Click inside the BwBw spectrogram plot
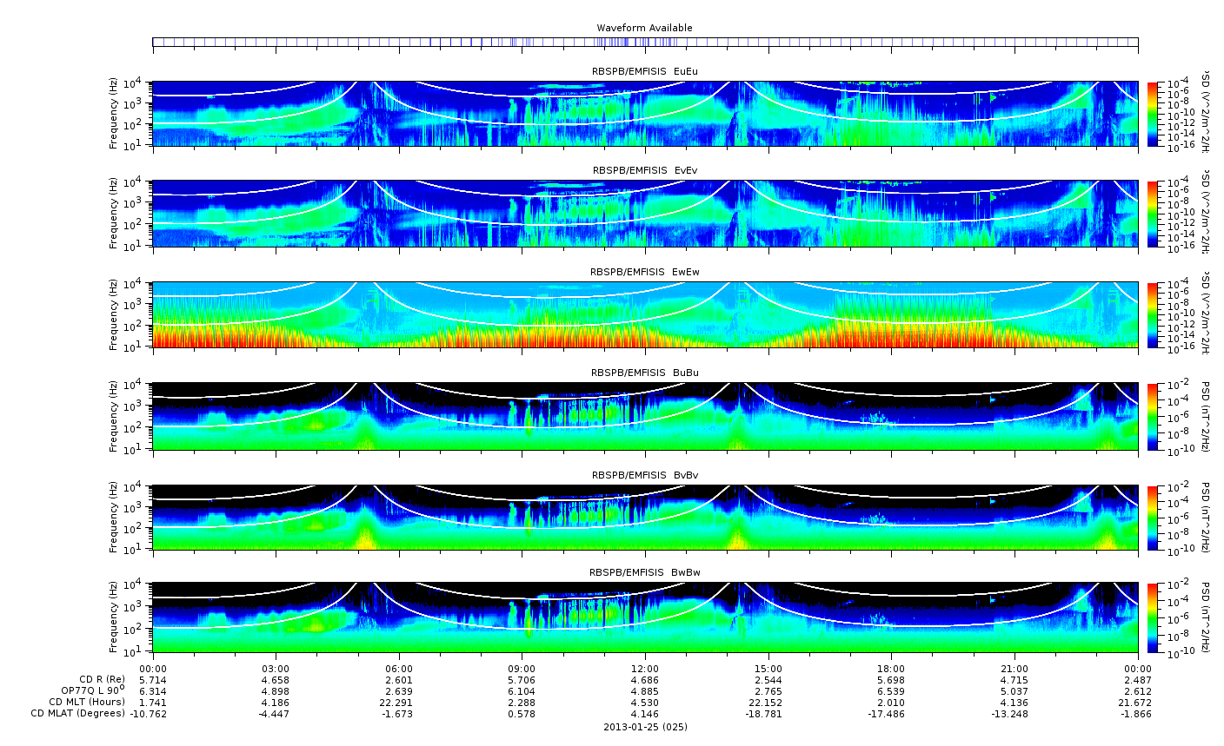The height and width of the screenshot is (746, 1224). click(x=645, y=617)
